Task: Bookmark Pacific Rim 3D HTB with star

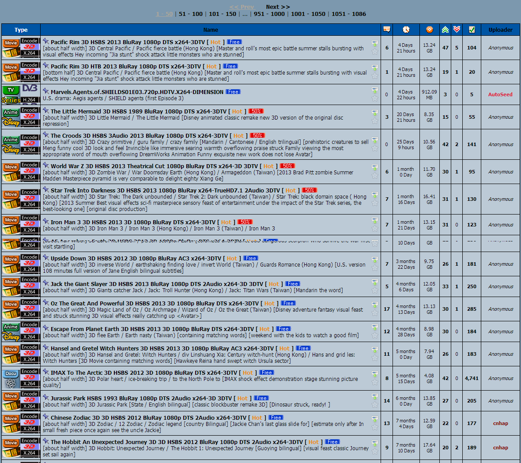Action: [x=375, y=76]
